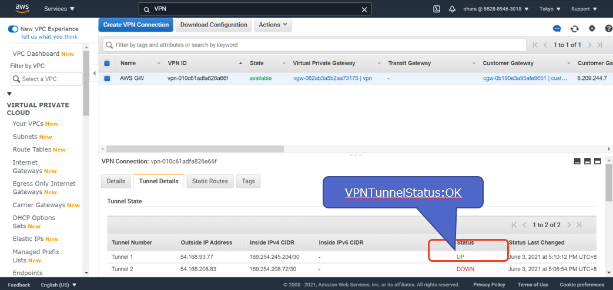
Task: Click Feedback in the footer
Action: point(19,285)
